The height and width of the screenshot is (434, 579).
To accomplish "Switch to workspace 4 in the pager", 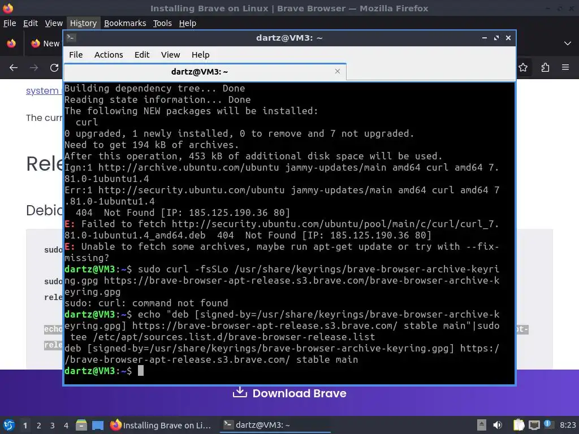I will pos(66,426).
